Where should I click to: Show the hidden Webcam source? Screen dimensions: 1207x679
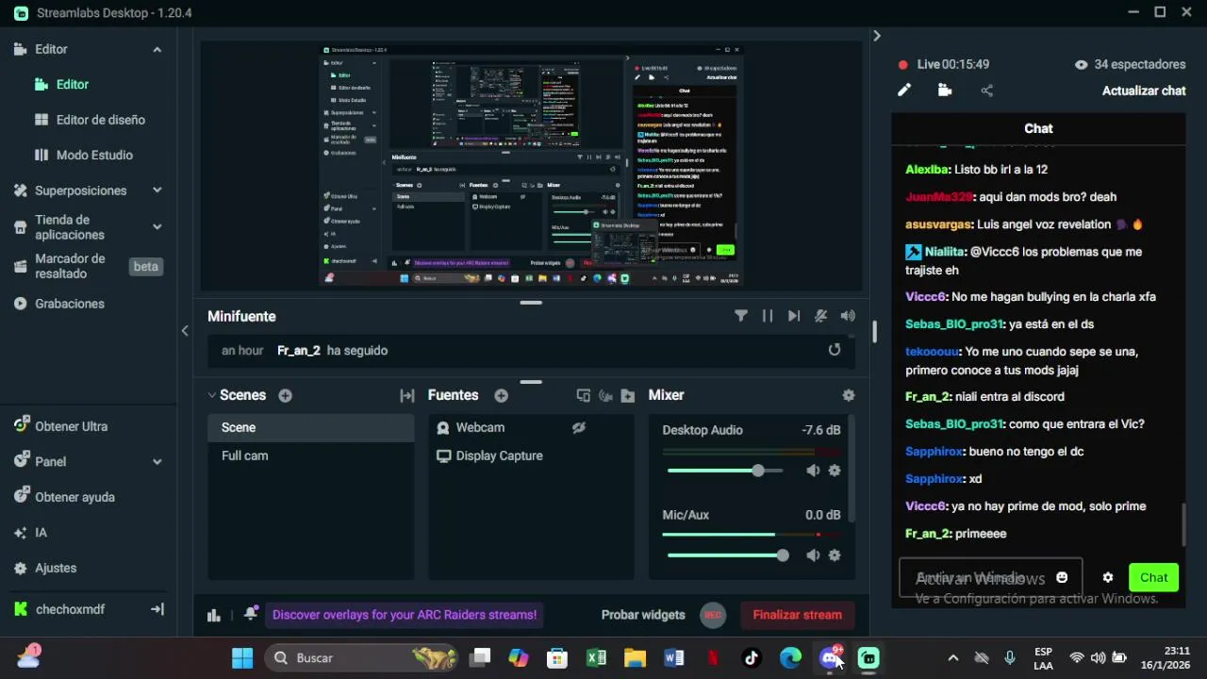(x=579, y=427)
